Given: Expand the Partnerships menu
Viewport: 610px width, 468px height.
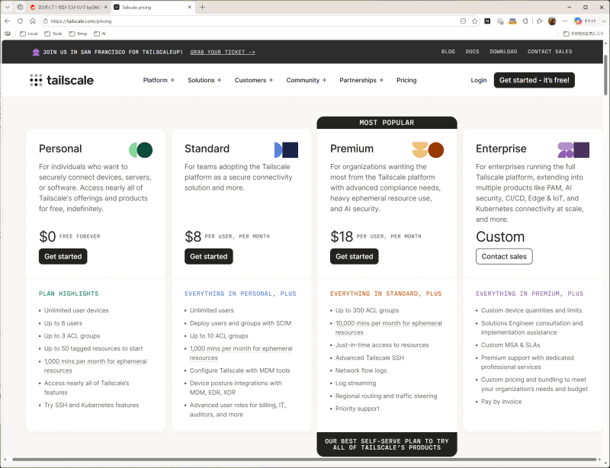Looking at the screenshot, I should (361, 80).
